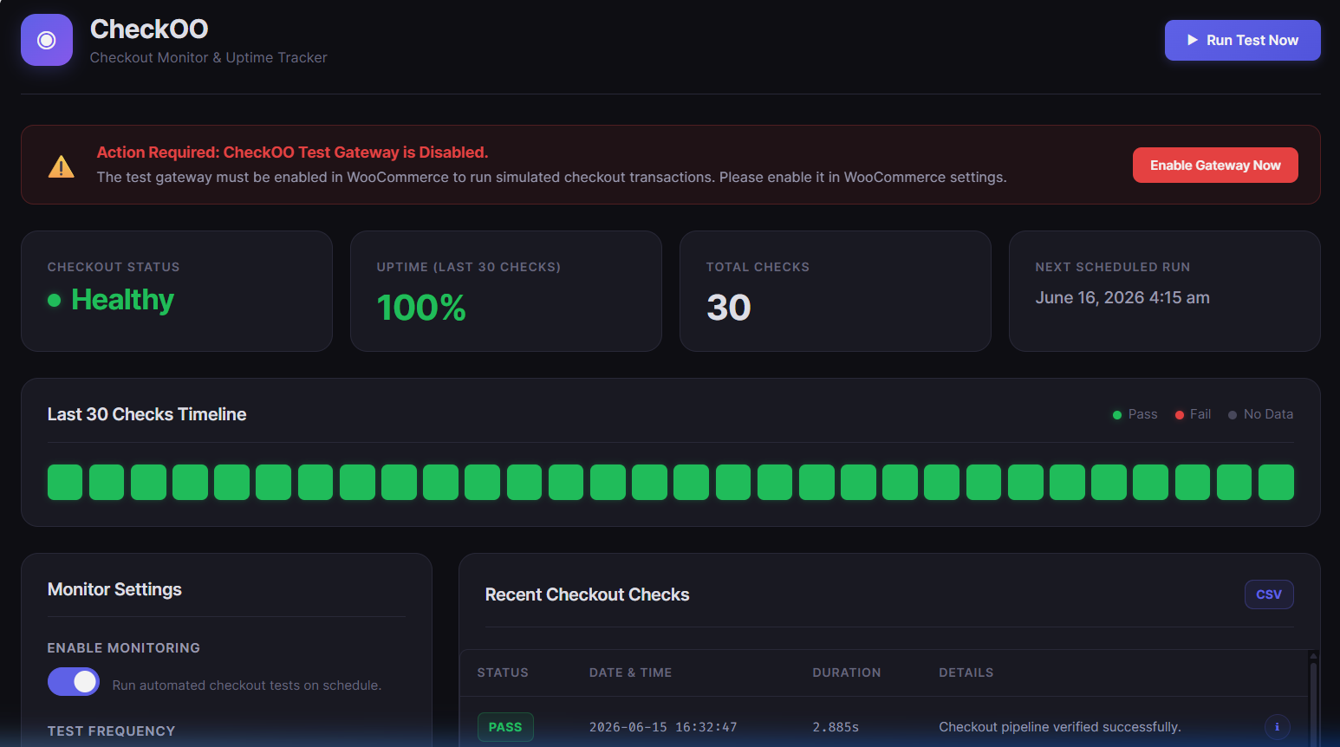This screenshot has height=747, width=1340.
Task: Click the first square in checks timeline
Action: pos(65,482)
